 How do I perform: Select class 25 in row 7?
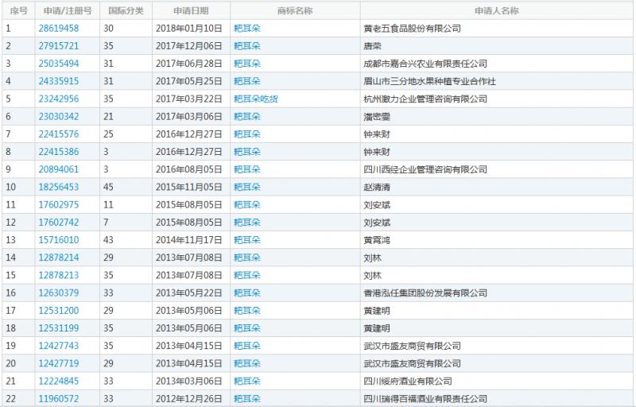point(108,134)
